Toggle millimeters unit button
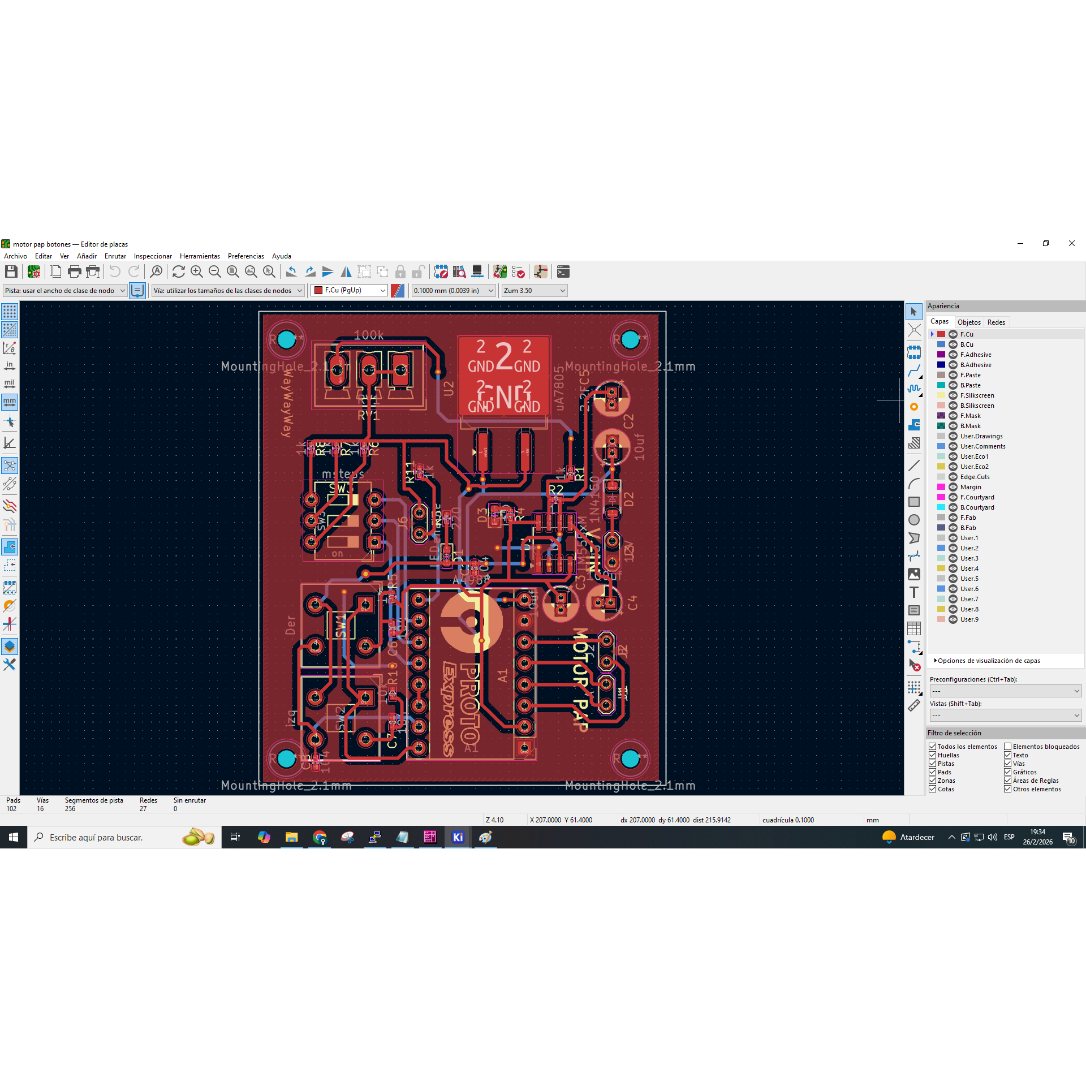The image size is (1086, 1086). pos(10,402)
